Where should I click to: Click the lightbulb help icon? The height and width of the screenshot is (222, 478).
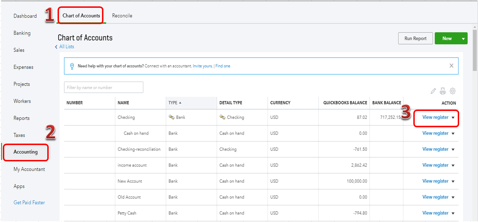point(72,66)
